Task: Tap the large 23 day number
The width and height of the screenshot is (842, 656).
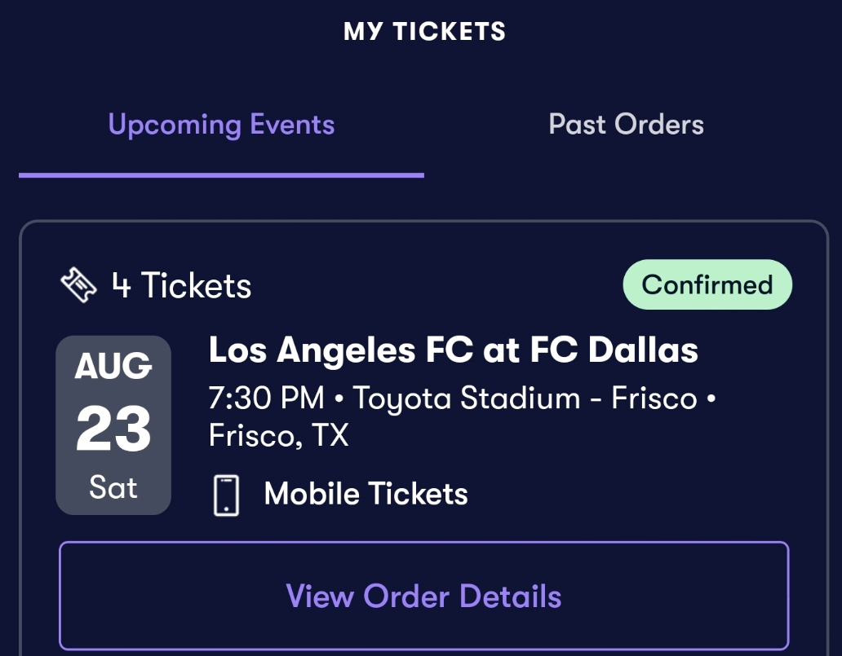Action: point(113,429)
